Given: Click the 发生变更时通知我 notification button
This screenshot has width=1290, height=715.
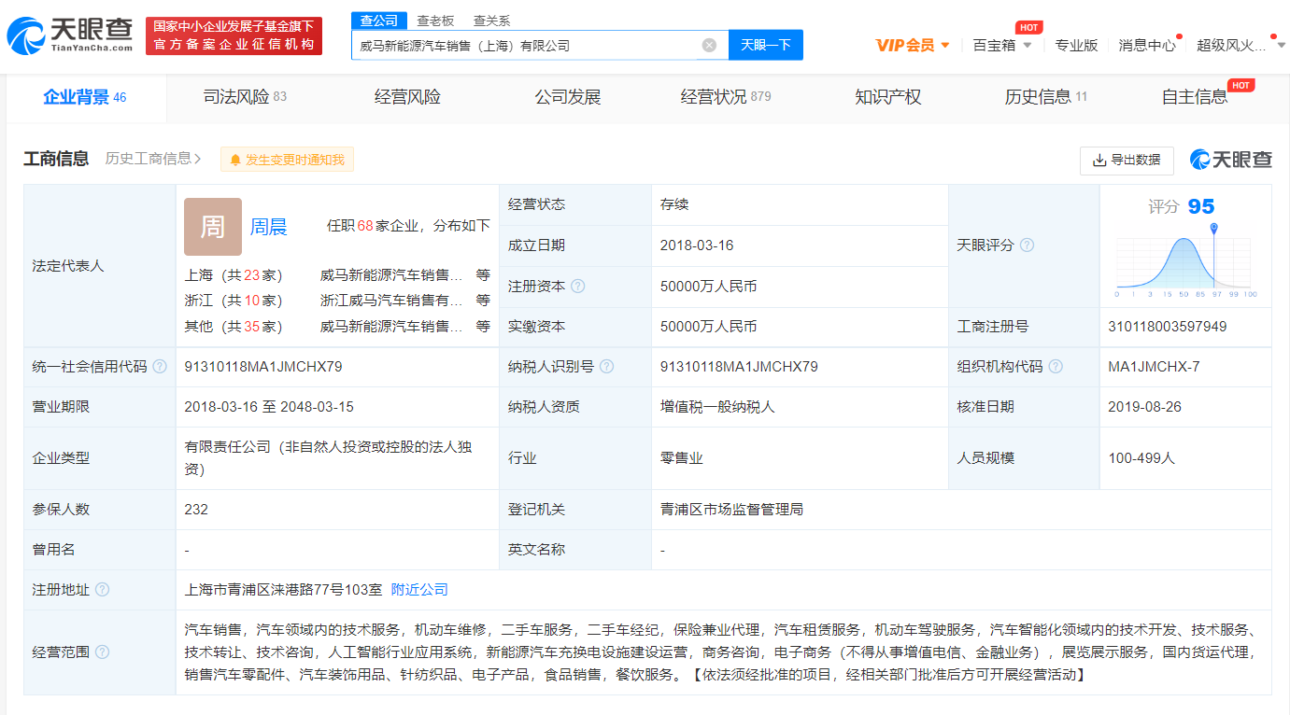Looking at the screenshot, I should [x=287, y=160].
